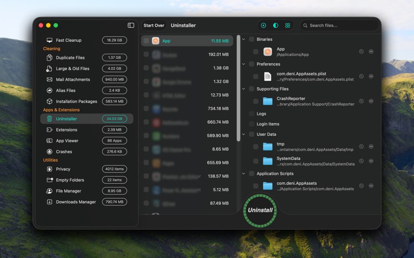Click the half-circle appearance toolbar icon
Viewport: 414px width, 258px height.
275,25
